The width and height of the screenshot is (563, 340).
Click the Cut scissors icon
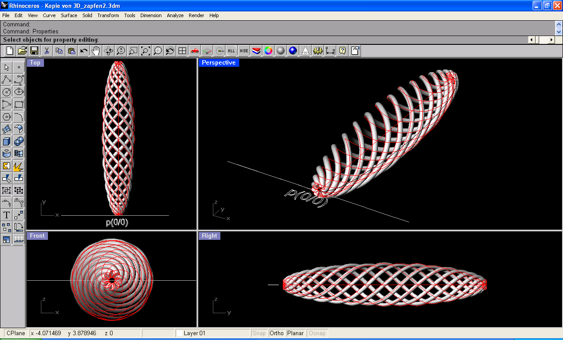(x=47, y=51)
